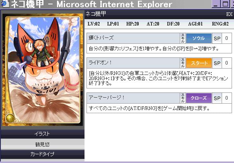Image resolution: width=234 pixels, height=163 pixels.
Task: Click the RNG:02 stat in stats bar
Action: coord(220,24)
